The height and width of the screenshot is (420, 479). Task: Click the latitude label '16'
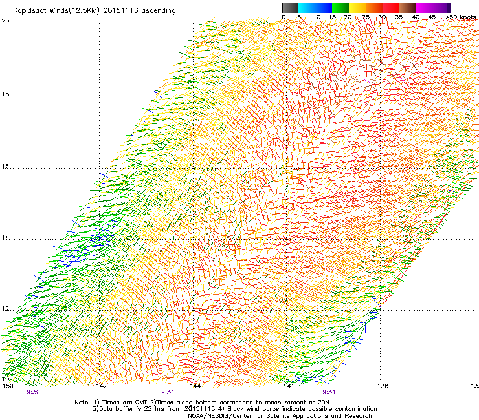(5, 167)
